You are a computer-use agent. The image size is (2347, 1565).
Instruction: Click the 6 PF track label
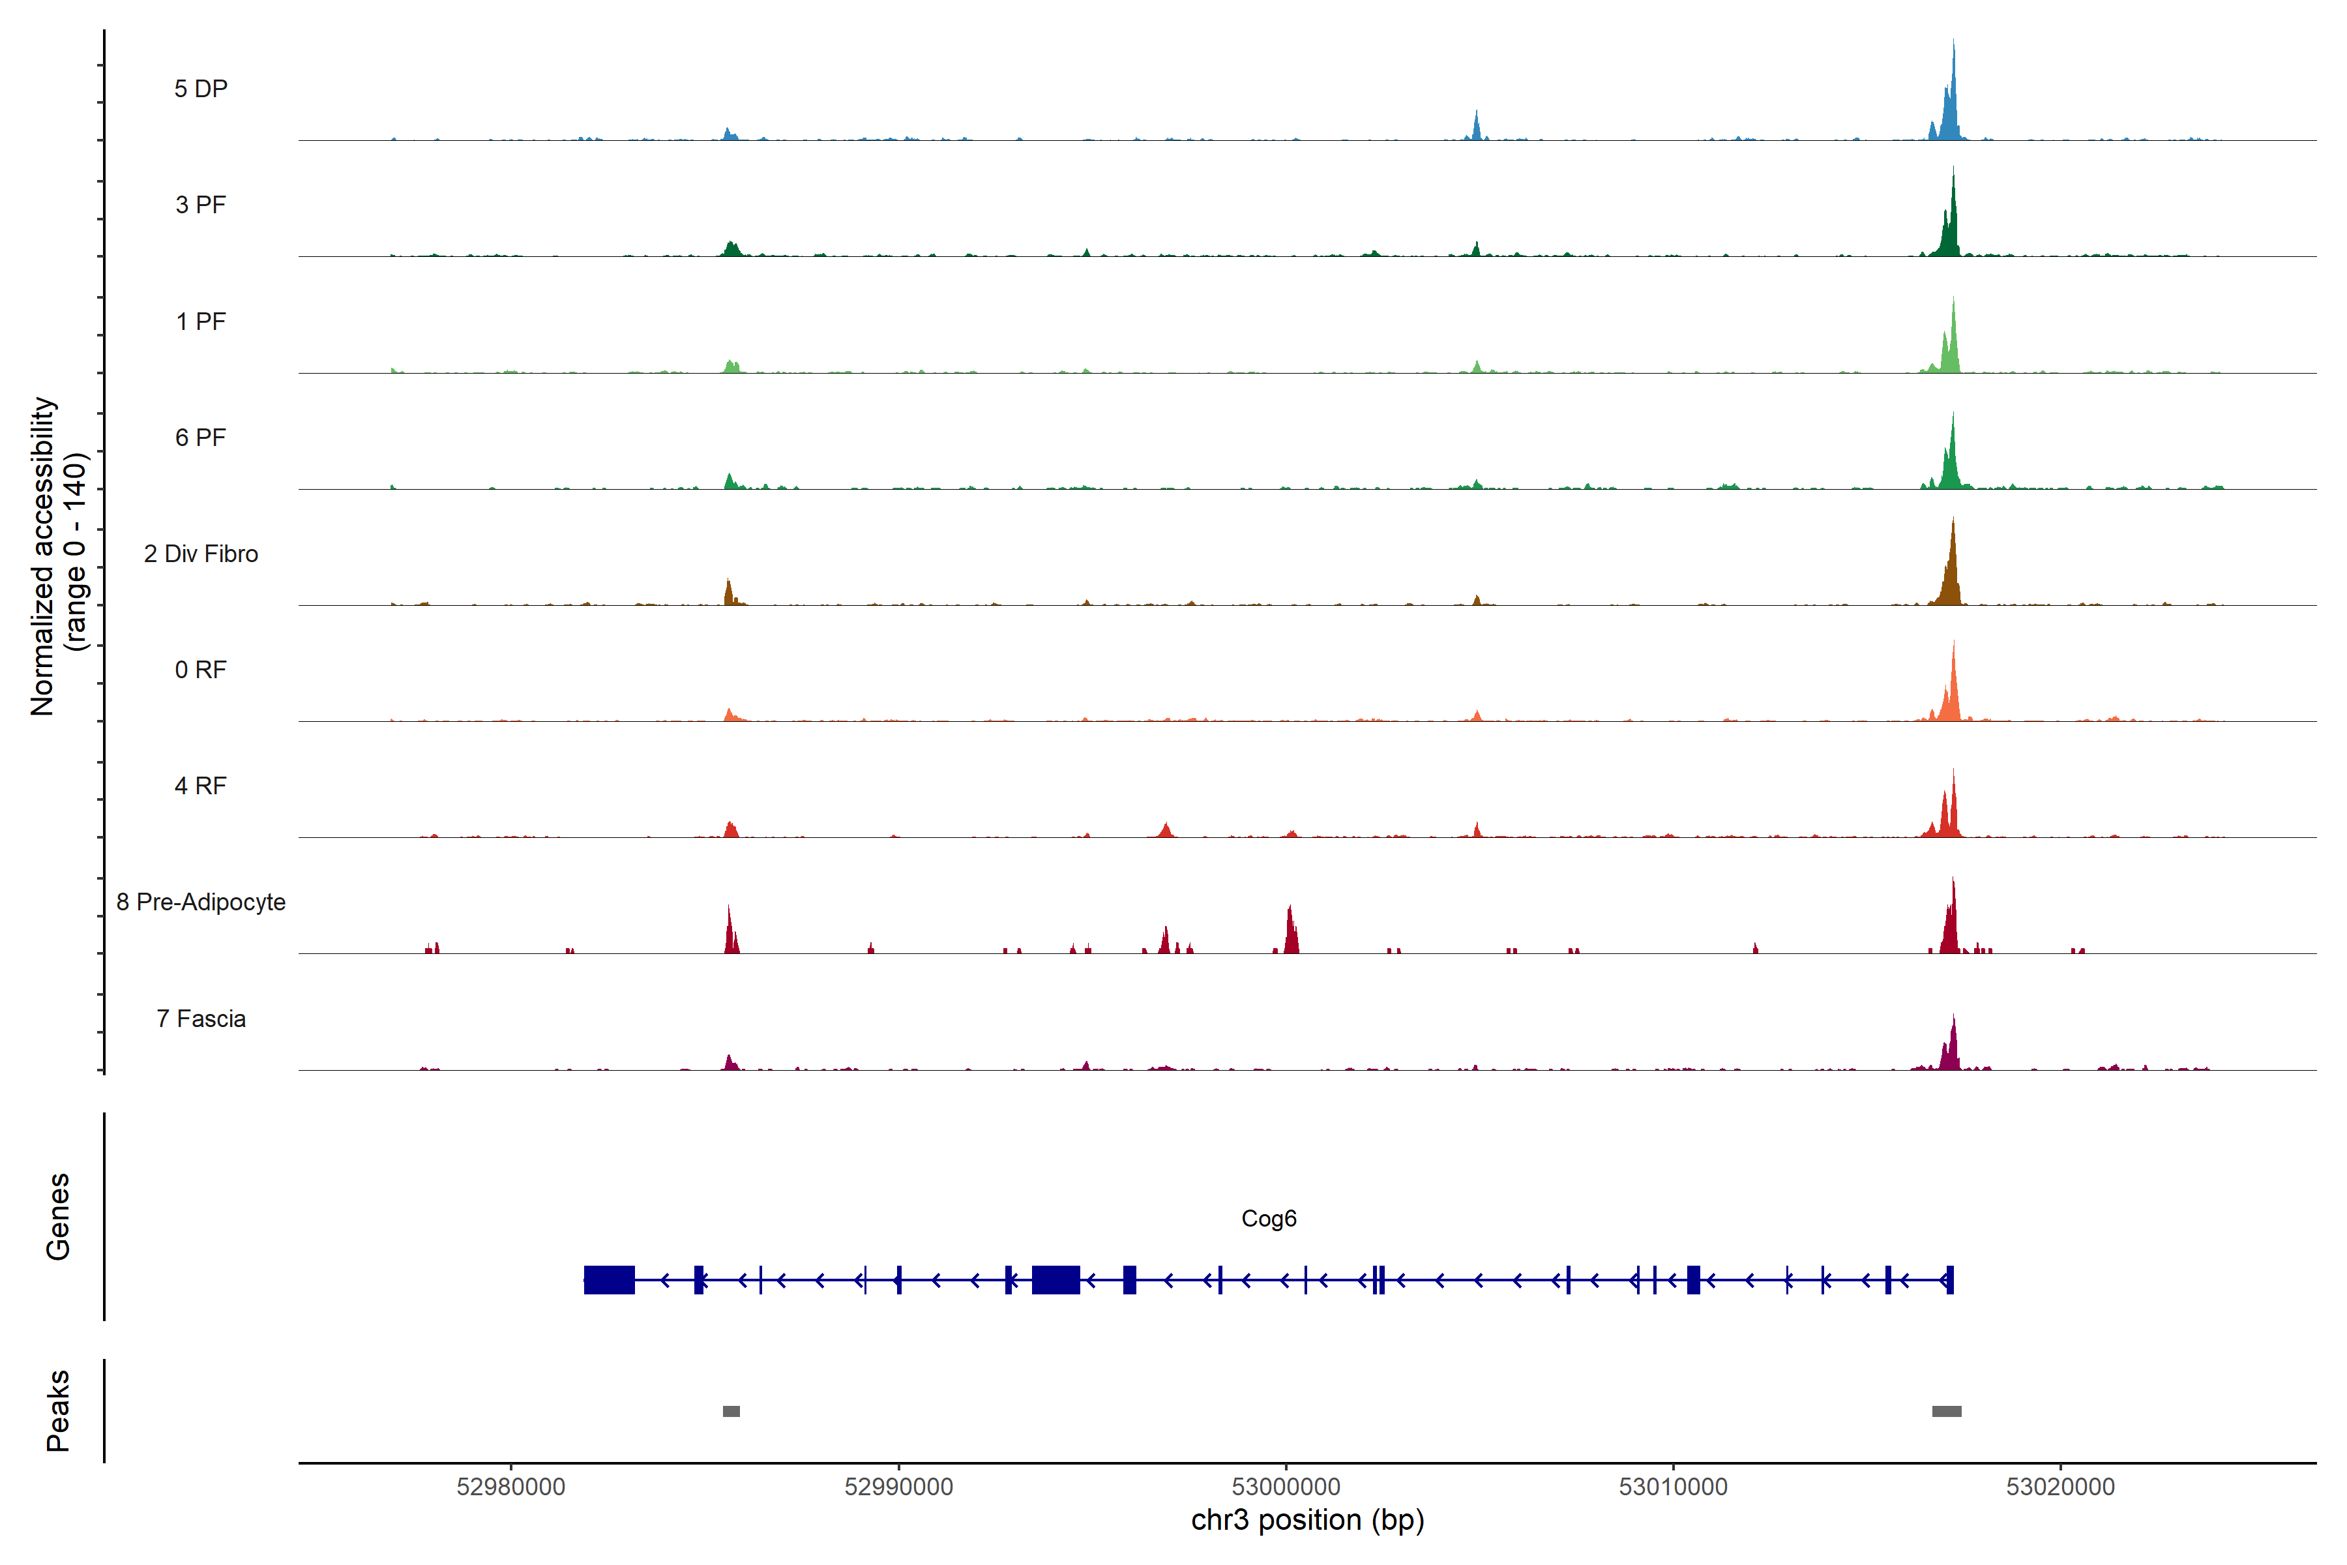coord(201,437)
